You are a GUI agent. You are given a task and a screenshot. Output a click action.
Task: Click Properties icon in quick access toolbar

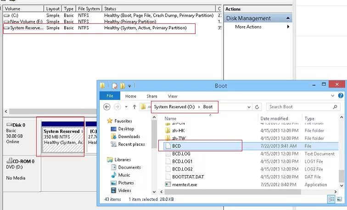pyautogui.click(x=114, y=86)
